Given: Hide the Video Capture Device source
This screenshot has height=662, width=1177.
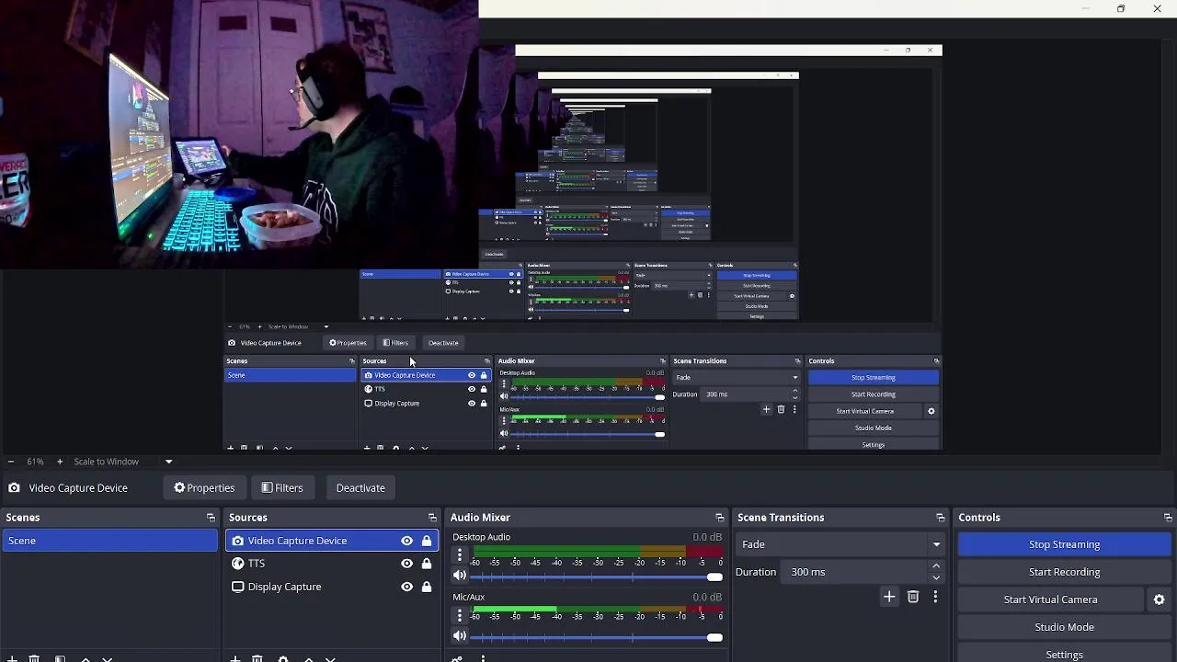Looking at the screenshot, I should (x=406, y=541).
